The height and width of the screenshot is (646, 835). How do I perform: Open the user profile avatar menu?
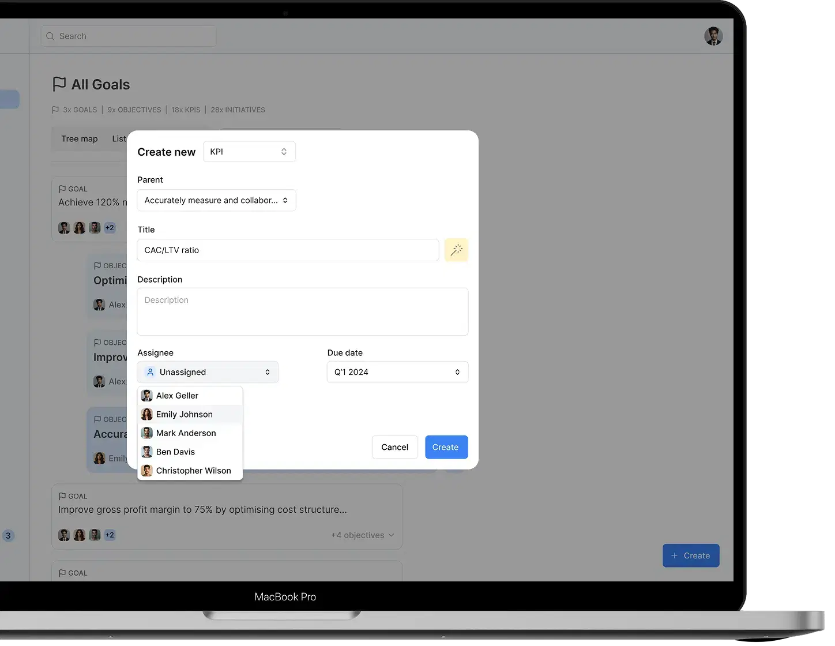713,36
